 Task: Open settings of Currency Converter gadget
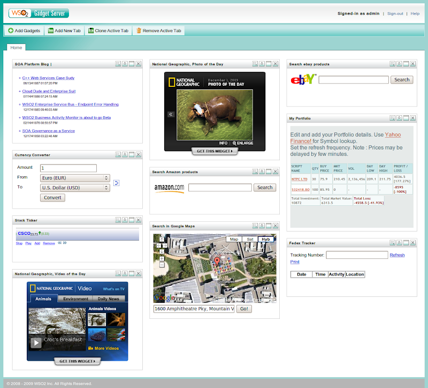point(118,154)
